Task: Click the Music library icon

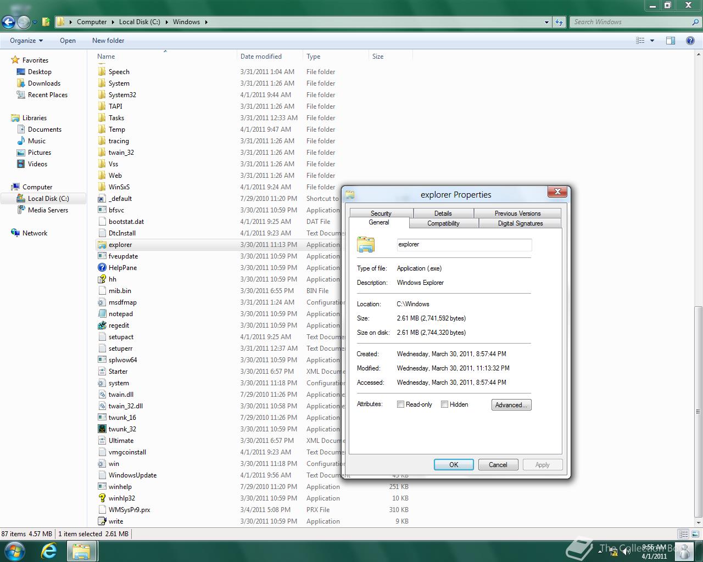Action: (21, 141)
